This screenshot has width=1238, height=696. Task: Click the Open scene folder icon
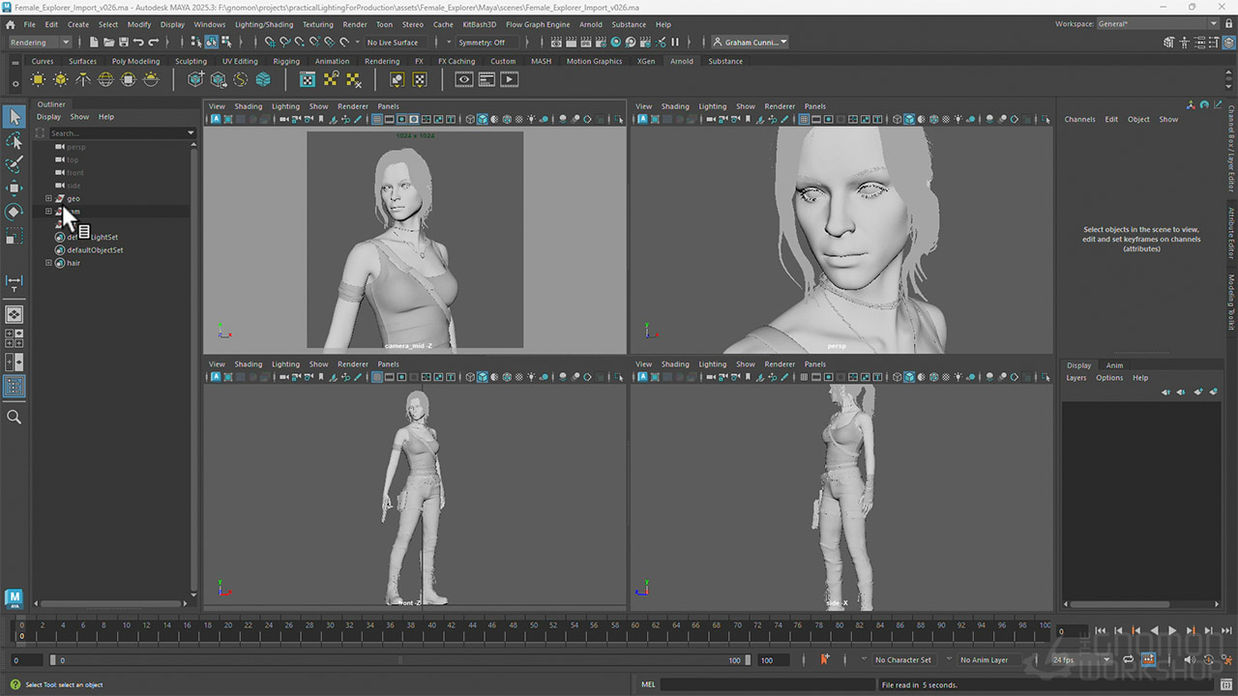[107, 43]
